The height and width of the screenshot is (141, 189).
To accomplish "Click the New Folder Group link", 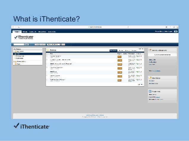I will [153, 83].
